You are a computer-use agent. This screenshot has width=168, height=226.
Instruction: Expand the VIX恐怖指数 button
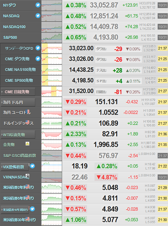click(x=15, y=167)
